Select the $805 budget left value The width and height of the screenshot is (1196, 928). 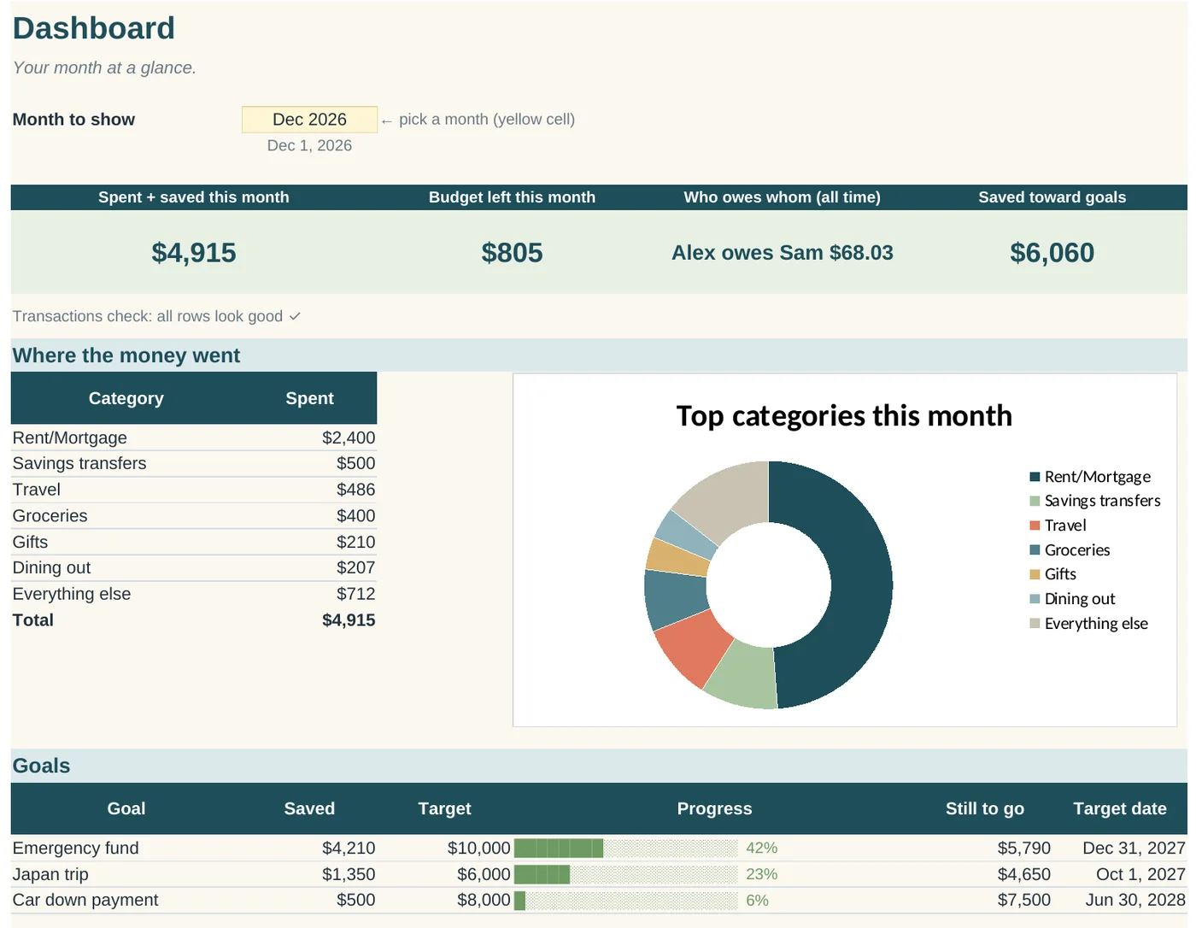pyautogui.click(x=512, y=253)
